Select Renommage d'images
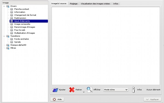Screen dimensions: 164x103 [x=25, y=27]
